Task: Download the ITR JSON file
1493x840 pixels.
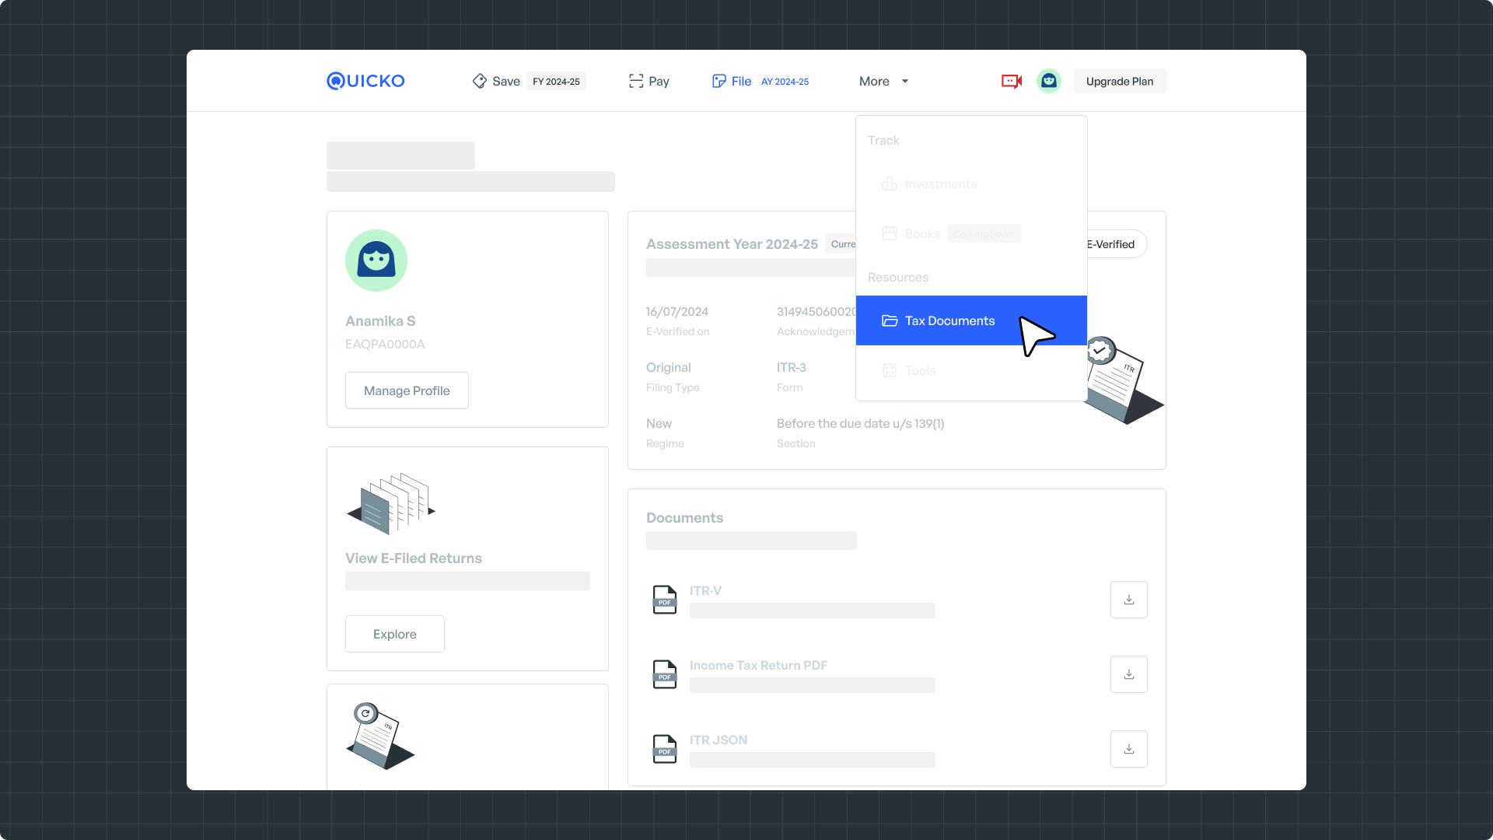Action: [x=1128, y=749]
